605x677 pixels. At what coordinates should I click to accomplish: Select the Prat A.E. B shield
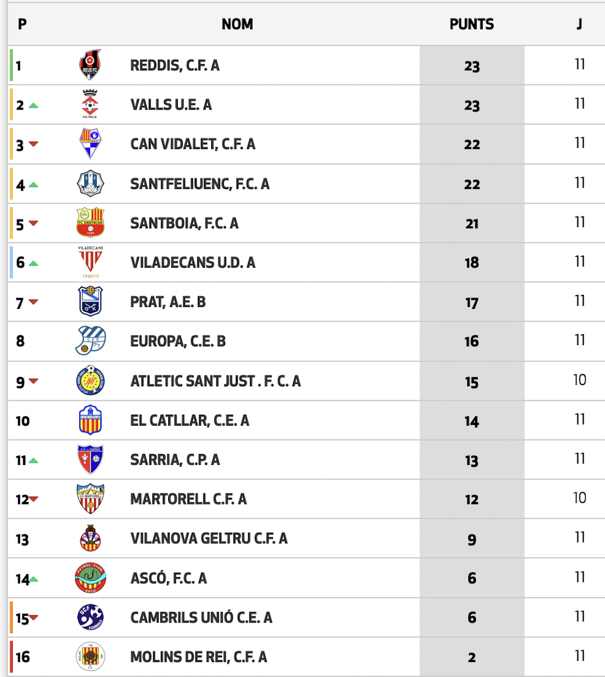tap(90, 301)
